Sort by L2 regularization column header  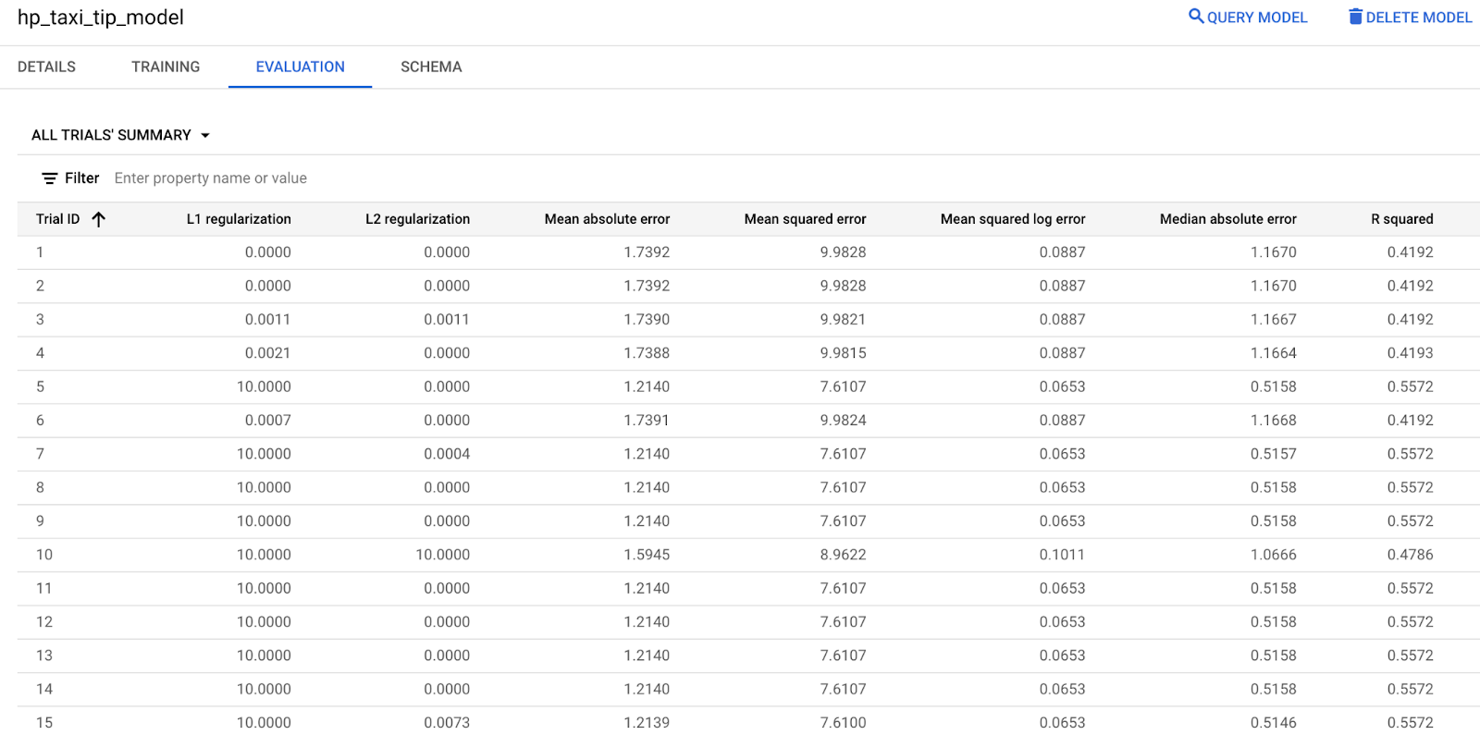click(417, 219)
